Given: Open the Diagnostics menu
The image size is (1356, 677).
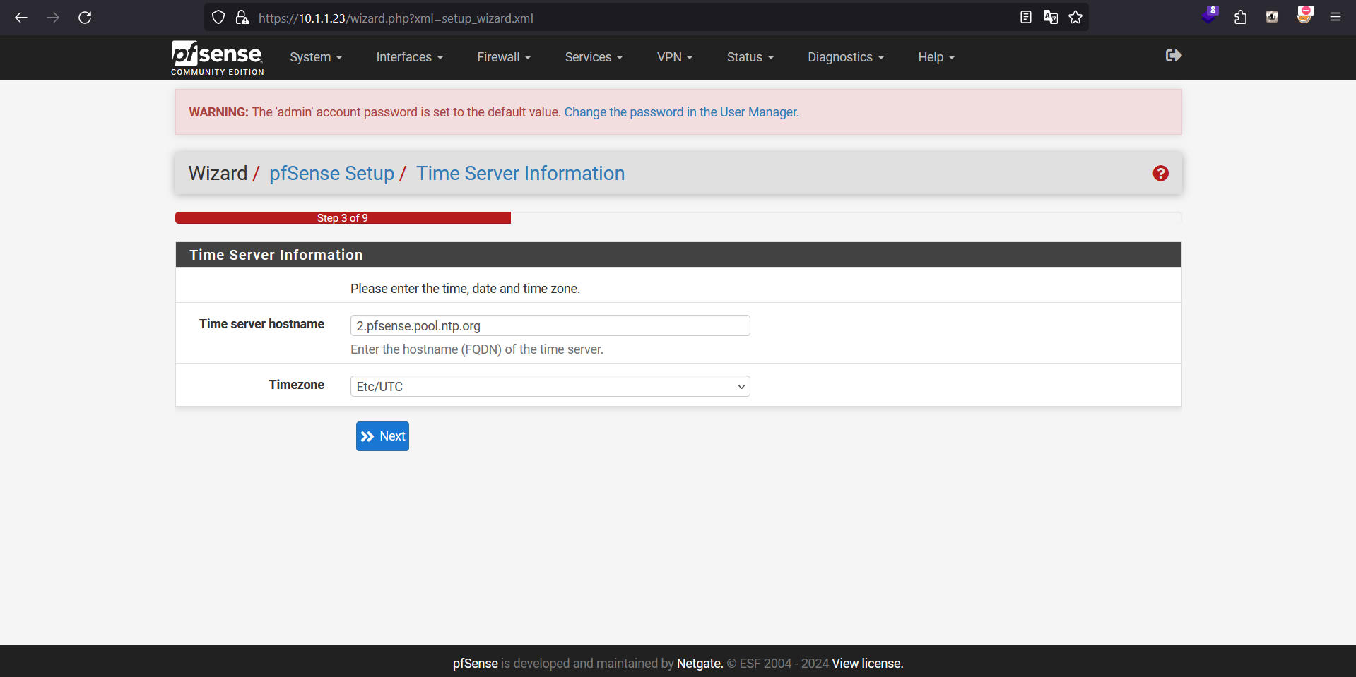Looking at the screenshot, I should click(846, 57).
